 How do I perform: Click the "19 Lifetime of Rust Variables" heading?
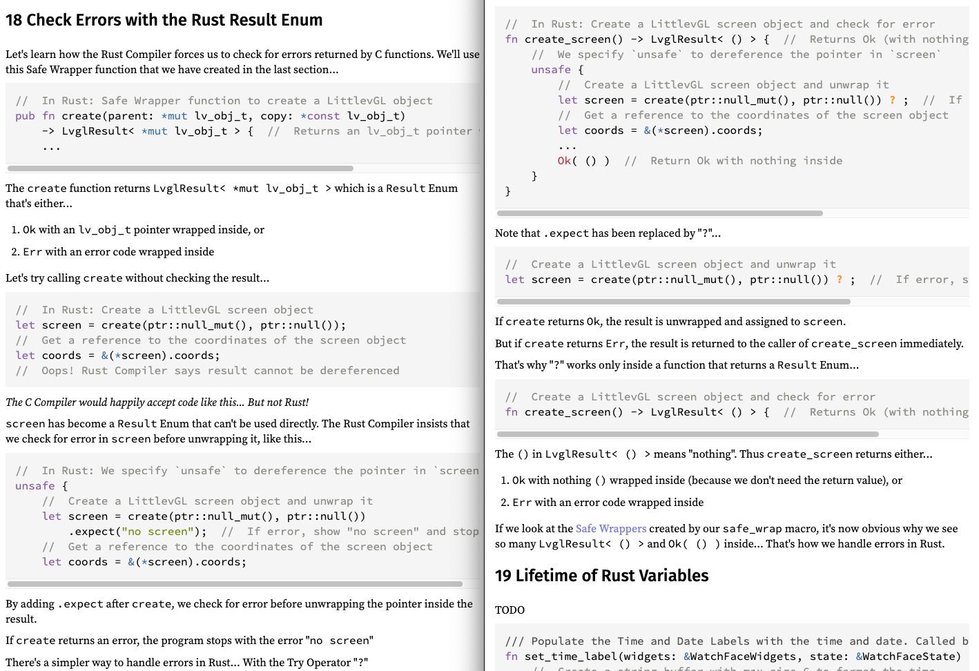pos(601,576)
